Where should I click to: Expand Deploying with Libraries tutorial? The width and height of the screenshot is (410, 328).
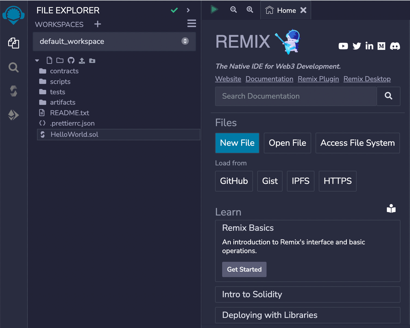pos(308,315)
